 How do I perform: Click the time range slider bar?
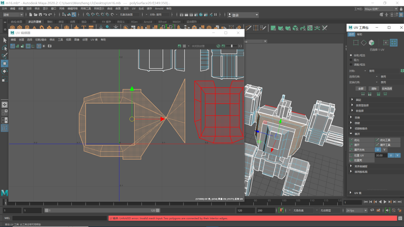pyautogui.click(x=102, y=210)
